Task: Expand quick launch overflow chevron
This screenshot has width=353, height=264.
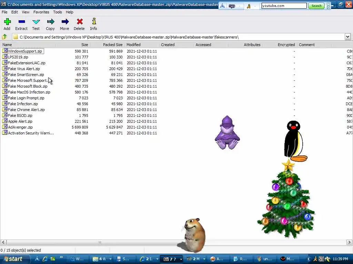Action: [x=61, y=257]
